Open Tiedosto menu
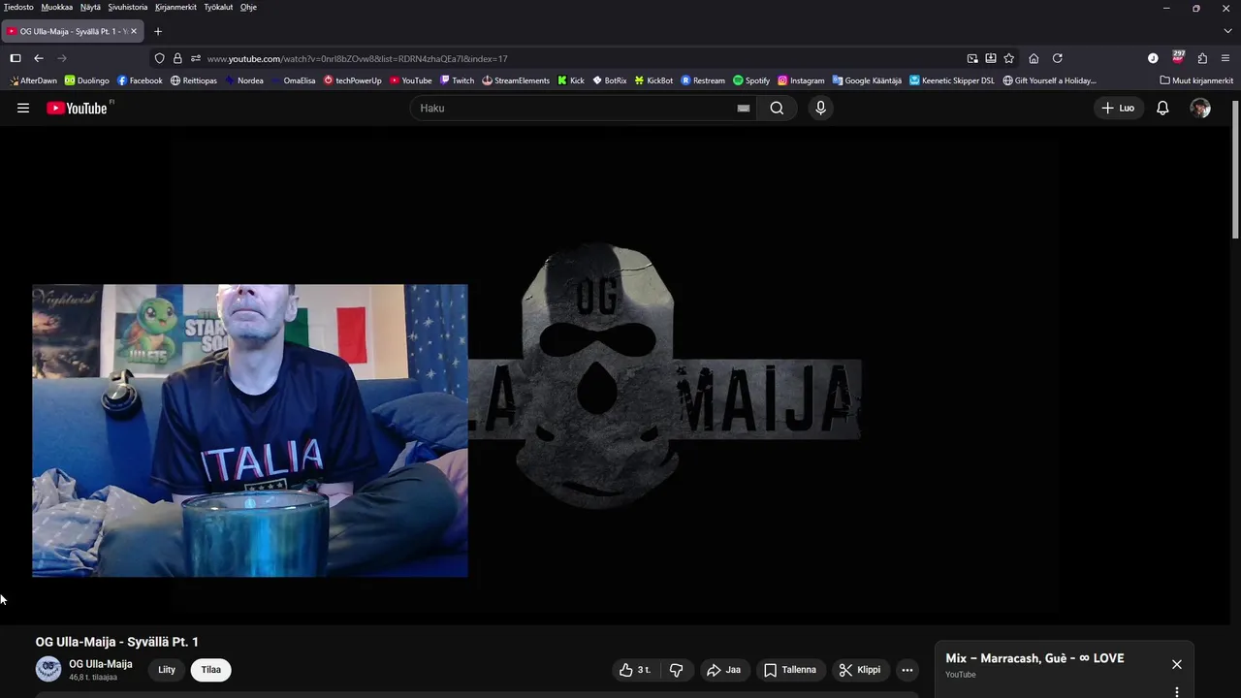Viewport: 1241px width, 698px height. point(18,7)
